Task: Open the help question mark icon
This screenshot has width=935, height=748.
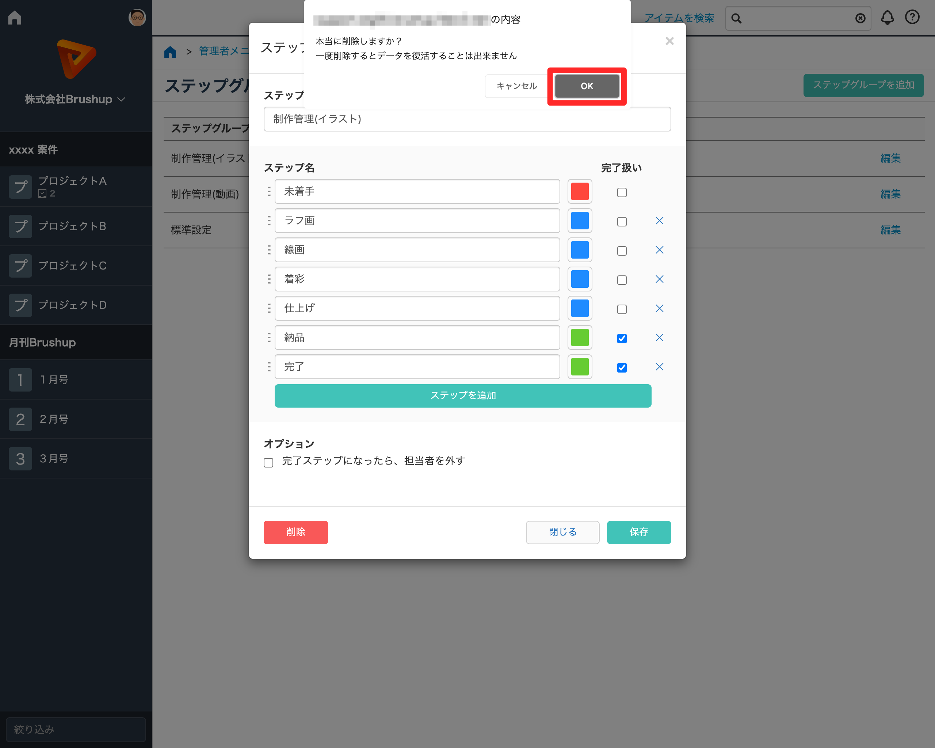Action: 912,17
